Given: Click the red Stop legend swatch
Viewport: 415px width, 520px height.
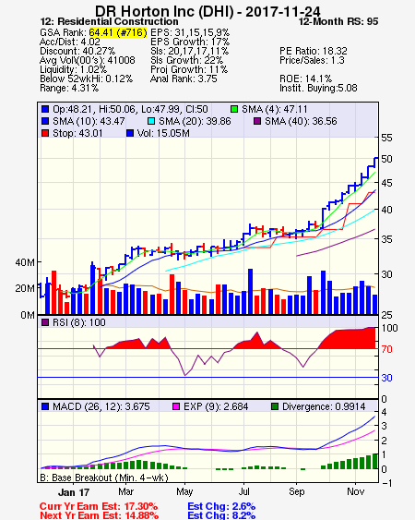Looking at the screenshot, I should 45,133.
